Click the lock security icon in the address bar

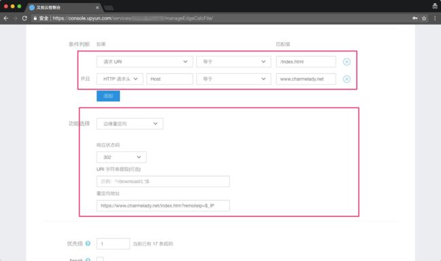[35, 18]
